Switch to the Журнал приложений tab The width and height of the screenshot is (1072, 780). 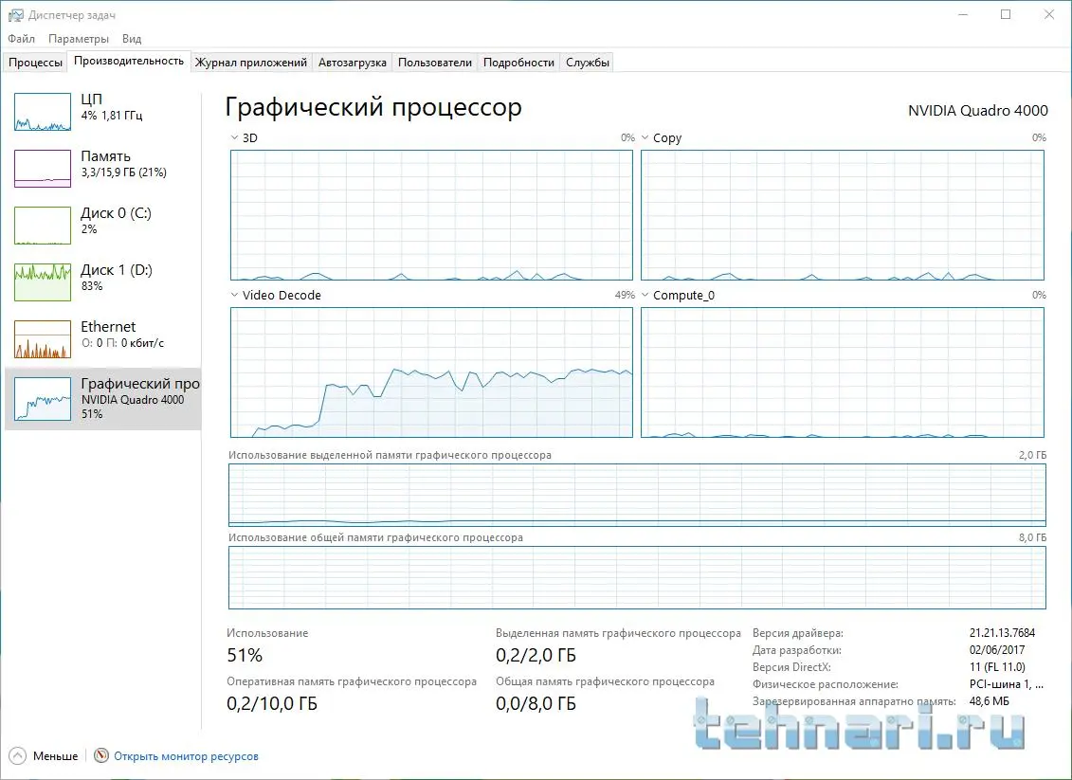pyautogui.click(x=251, y=63)
